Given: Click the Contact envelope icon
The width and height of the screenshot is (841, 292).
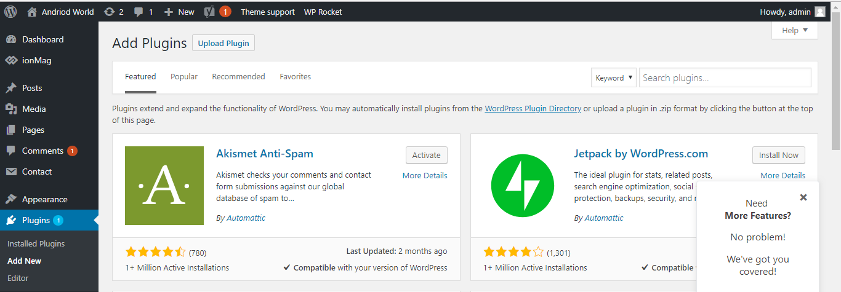Looking at the screenshot, I should point(11,172).
